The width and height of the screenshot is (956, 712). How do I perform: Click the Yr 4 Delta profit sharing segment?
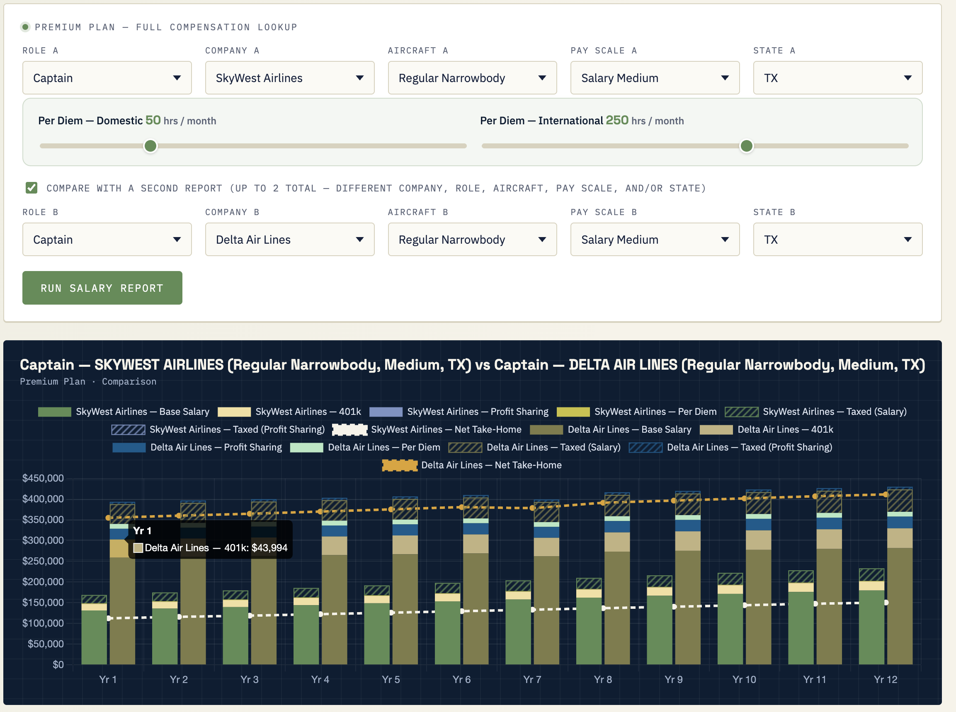pos(334,531)
